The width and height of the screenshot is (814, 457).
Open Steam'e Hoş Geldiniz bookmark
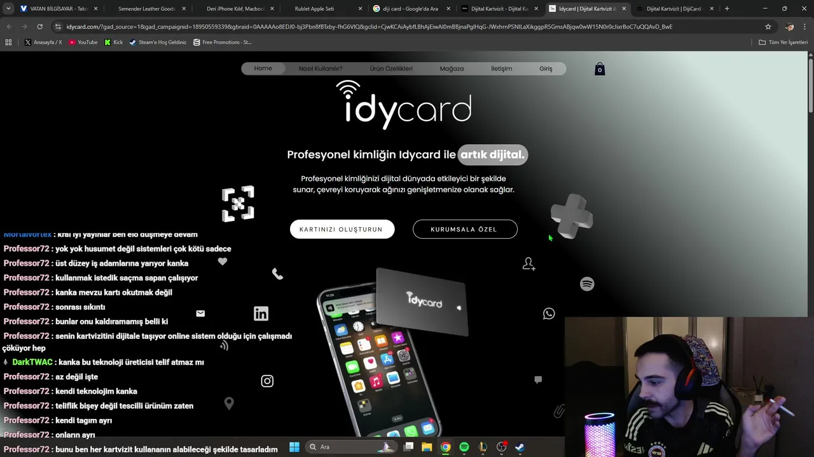(158, 42)
